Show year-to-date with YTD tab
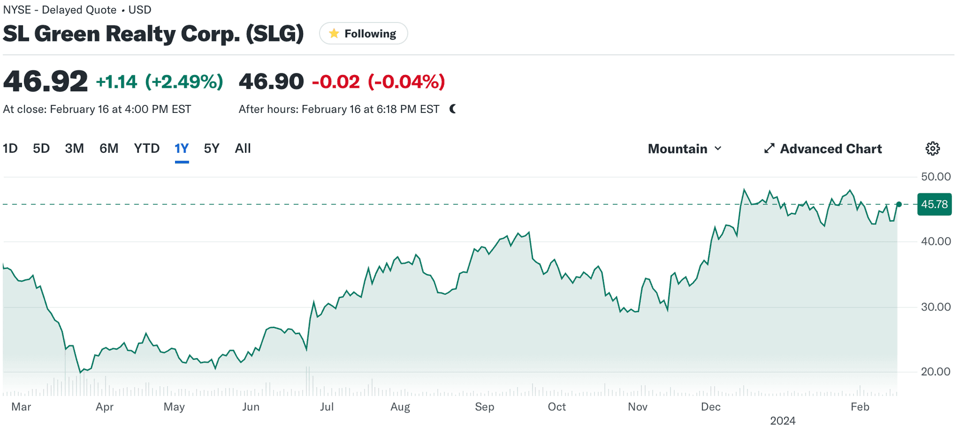The image size is (960, 433). coord(146,148)
